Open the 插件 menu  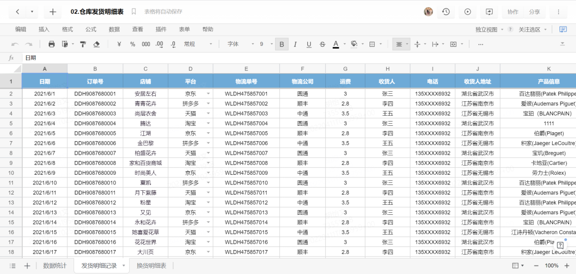161,29
